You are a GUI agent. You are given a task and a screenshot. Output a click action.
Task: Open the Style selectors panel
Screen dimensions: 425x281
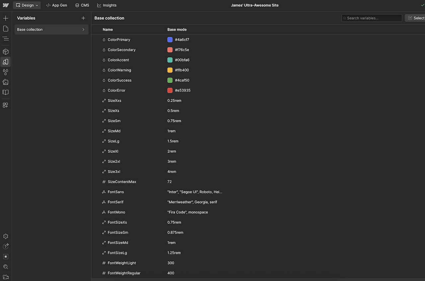click(5, 72)
